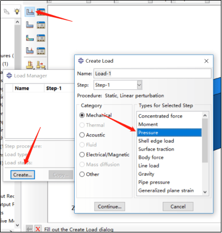Click the Load-1 name input field
This screenshot has height=233, width=222.
tap(152, 74)
